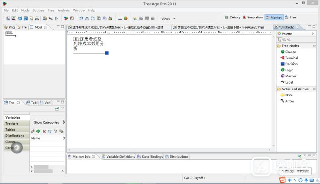320x184 pixels.
Task: Switch to the Markov perspective
Action: tap(274, 17)
